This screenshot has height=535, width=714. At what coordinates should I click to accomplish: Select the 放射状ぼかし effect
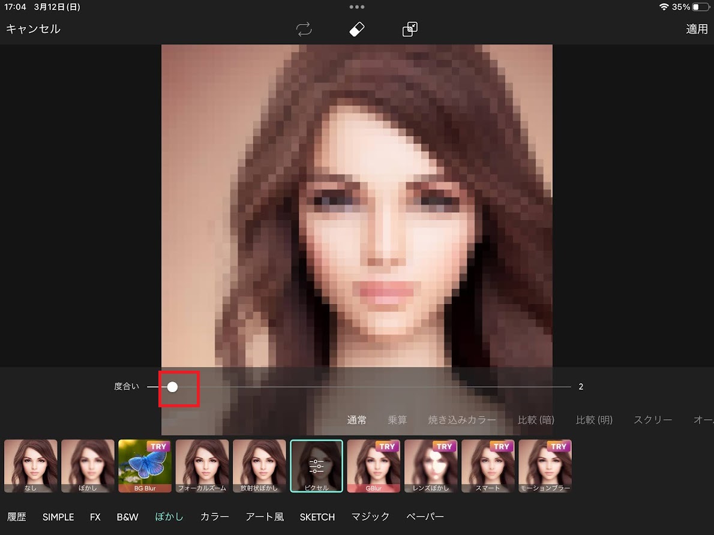259,466
